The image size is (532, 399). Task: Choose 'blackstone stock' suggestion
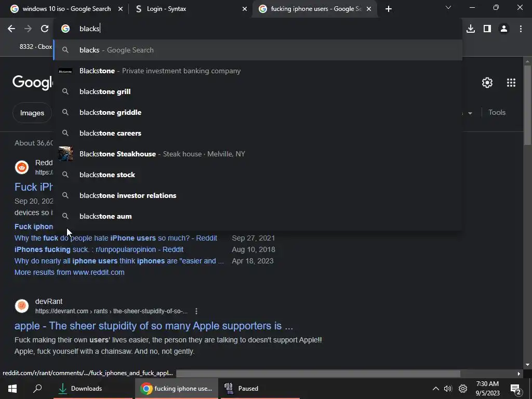coord(258,175)
